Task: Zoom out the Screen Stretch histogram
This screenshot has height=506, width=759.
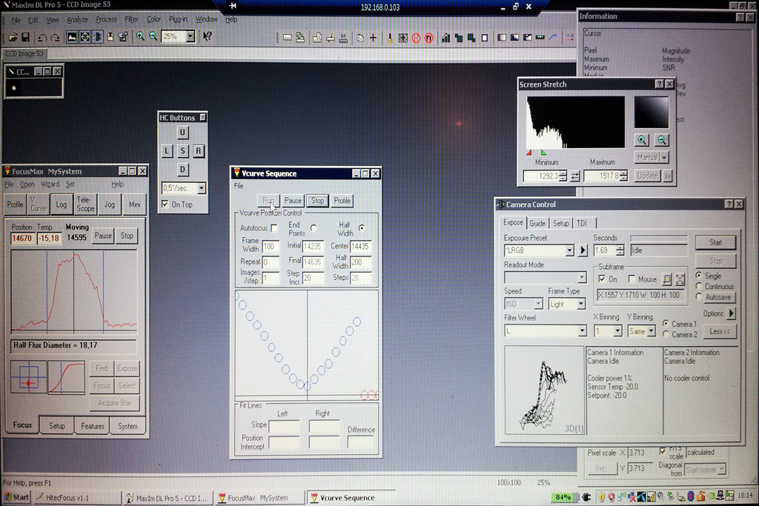Action: tap(661, 140)
